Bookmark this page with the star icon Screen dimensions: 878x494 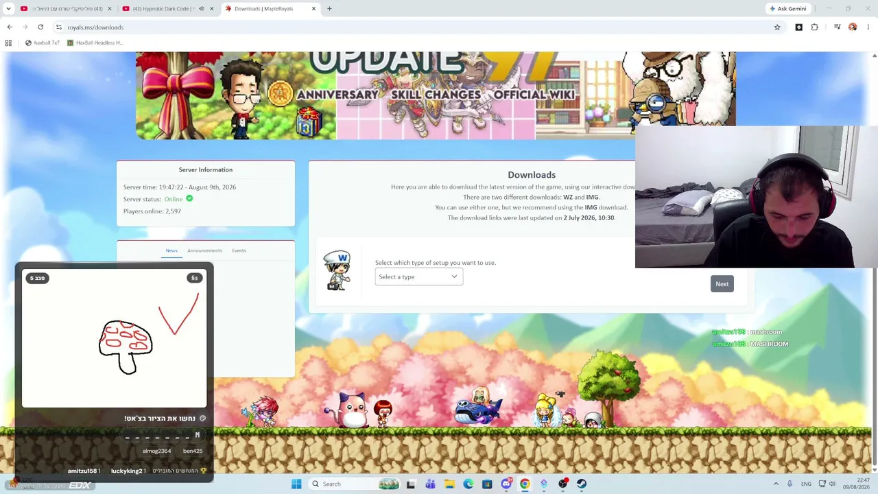pyautogui.click(x=777, y=27)
